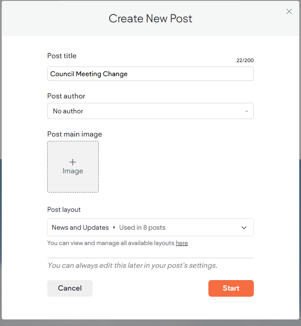The width and height of the screenshot is (301, 326).
Task: Click the plus icon to add image
Action: [73, 162]
